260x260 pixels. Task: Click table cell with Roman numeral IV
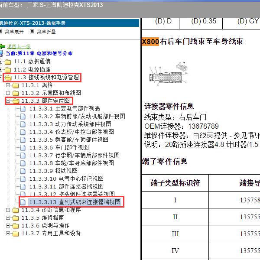point(175,250)
